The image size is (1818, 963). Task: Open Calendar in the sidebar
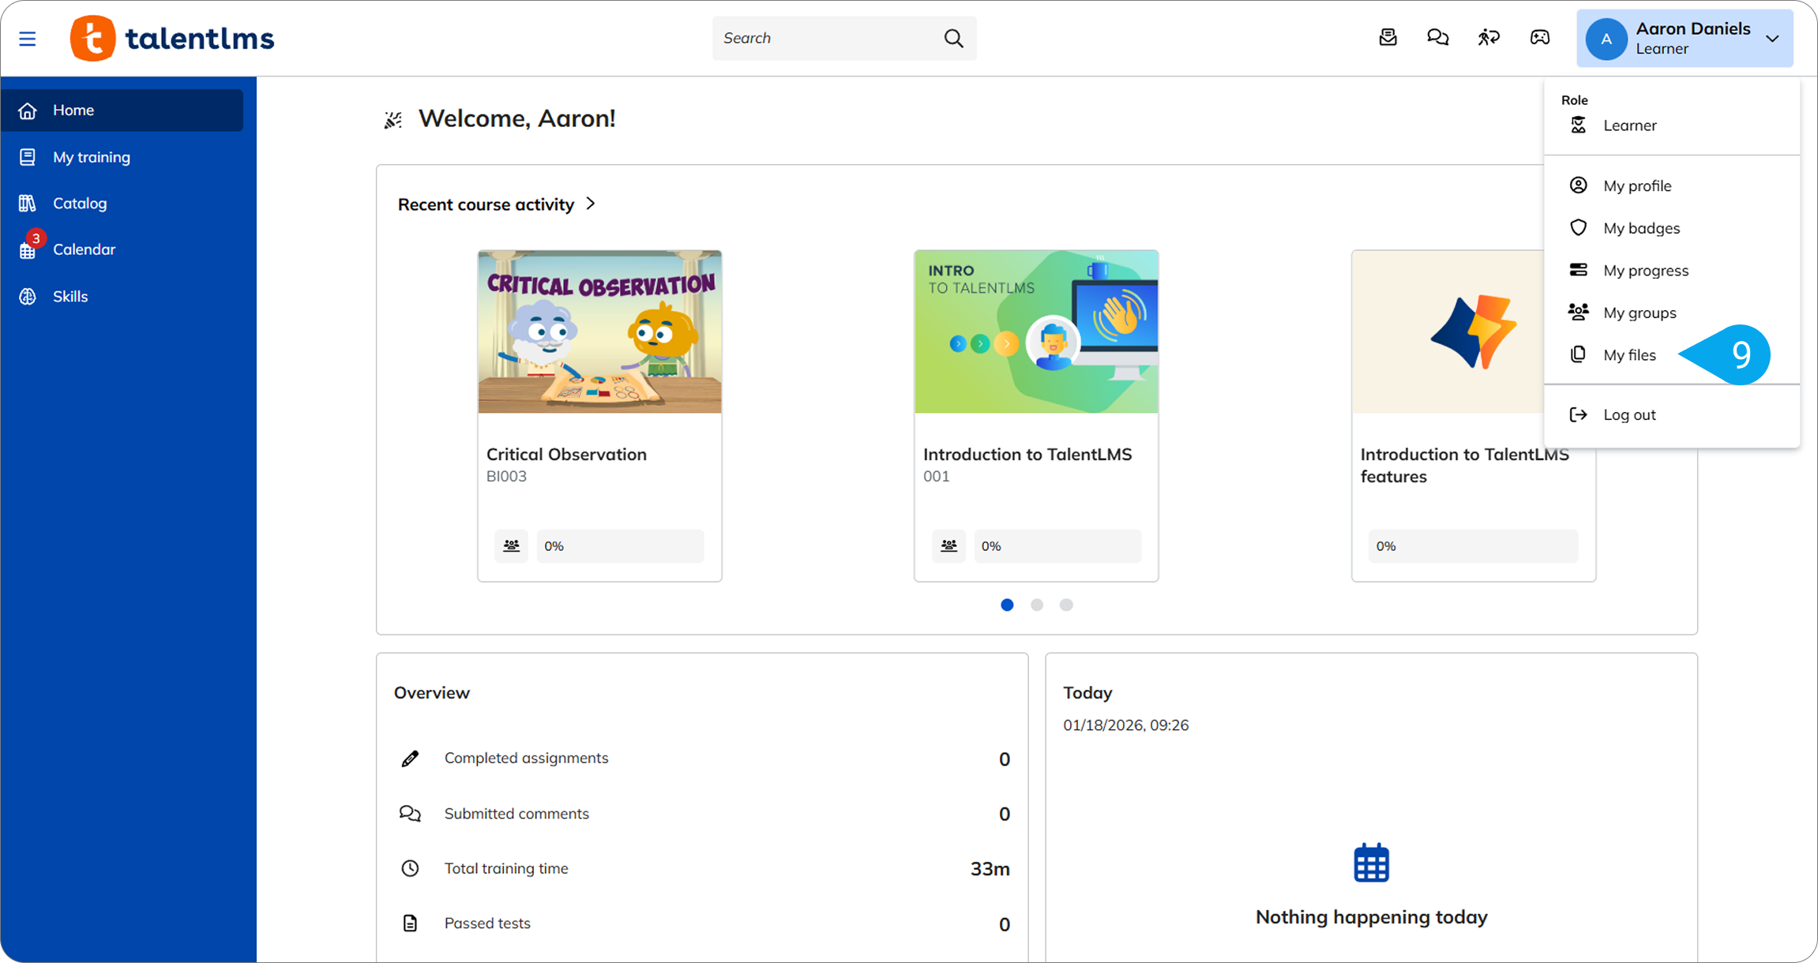tap(84, 249)
